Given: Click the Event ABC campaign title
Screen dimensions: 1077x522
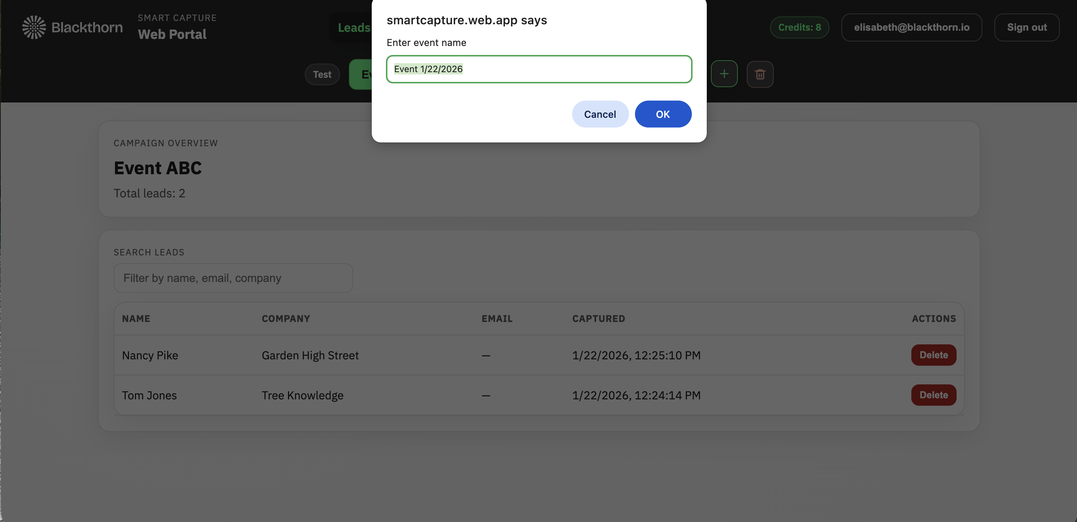Looking at the screenshot, I should (157, 168).
